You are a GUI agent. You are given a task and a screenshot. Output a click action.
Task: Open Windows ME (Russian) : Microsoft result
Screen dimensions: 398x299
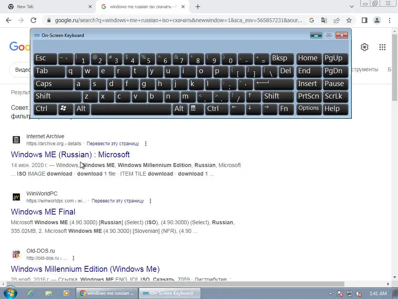[70, 155]
